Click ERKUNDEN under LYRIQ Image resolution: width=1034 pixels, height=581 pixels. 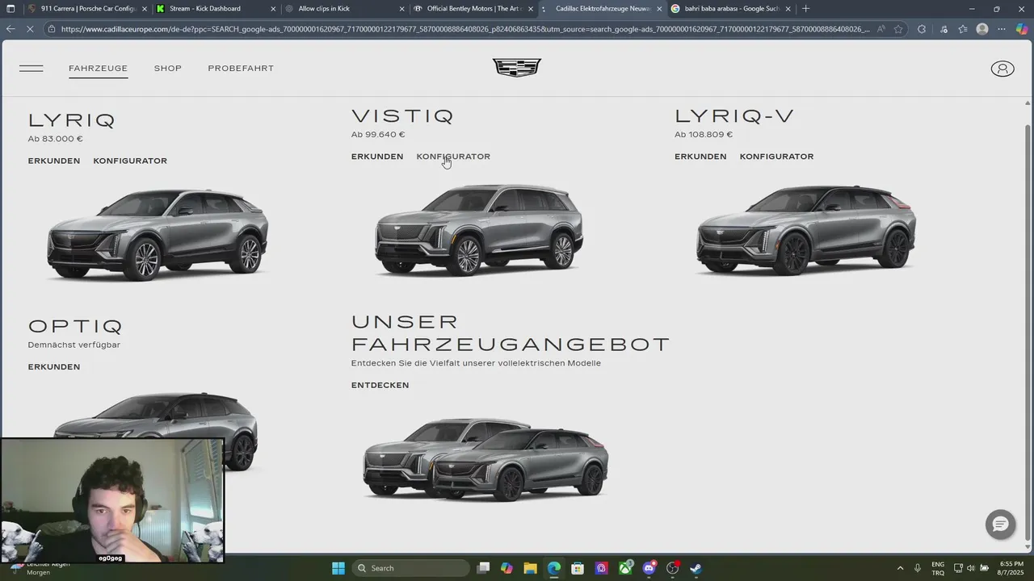pos(54,161)
